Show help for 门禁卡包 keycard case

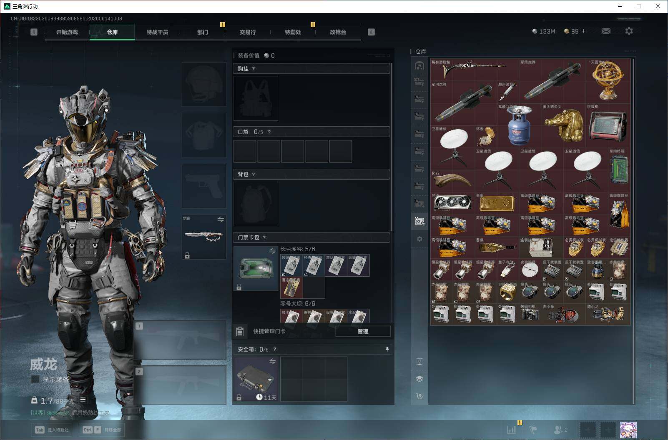(264, 237)
